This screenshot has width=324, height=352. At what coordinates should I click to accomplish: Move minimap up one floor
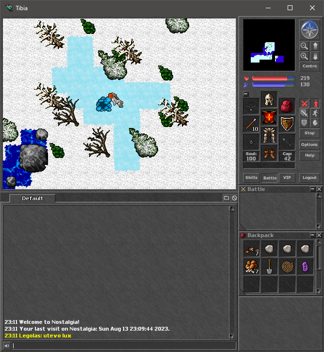[315, 46]
